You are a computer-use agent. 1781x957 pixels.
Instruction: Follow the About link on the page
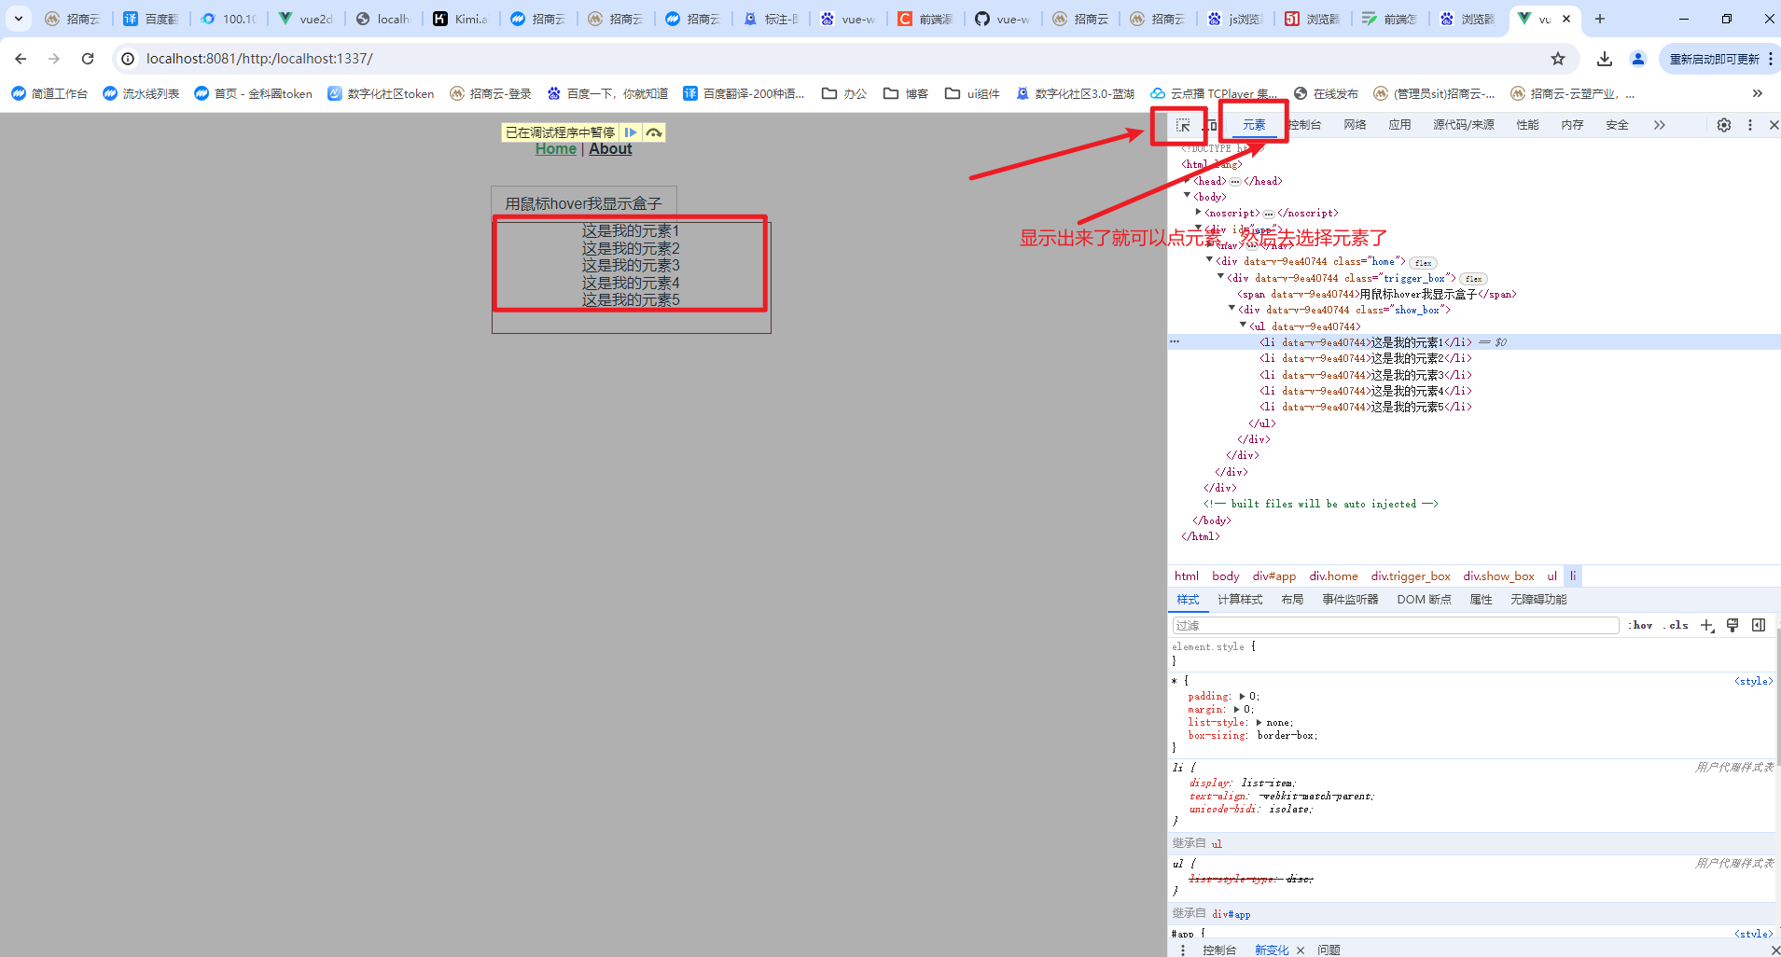click(x=610, y=149)
